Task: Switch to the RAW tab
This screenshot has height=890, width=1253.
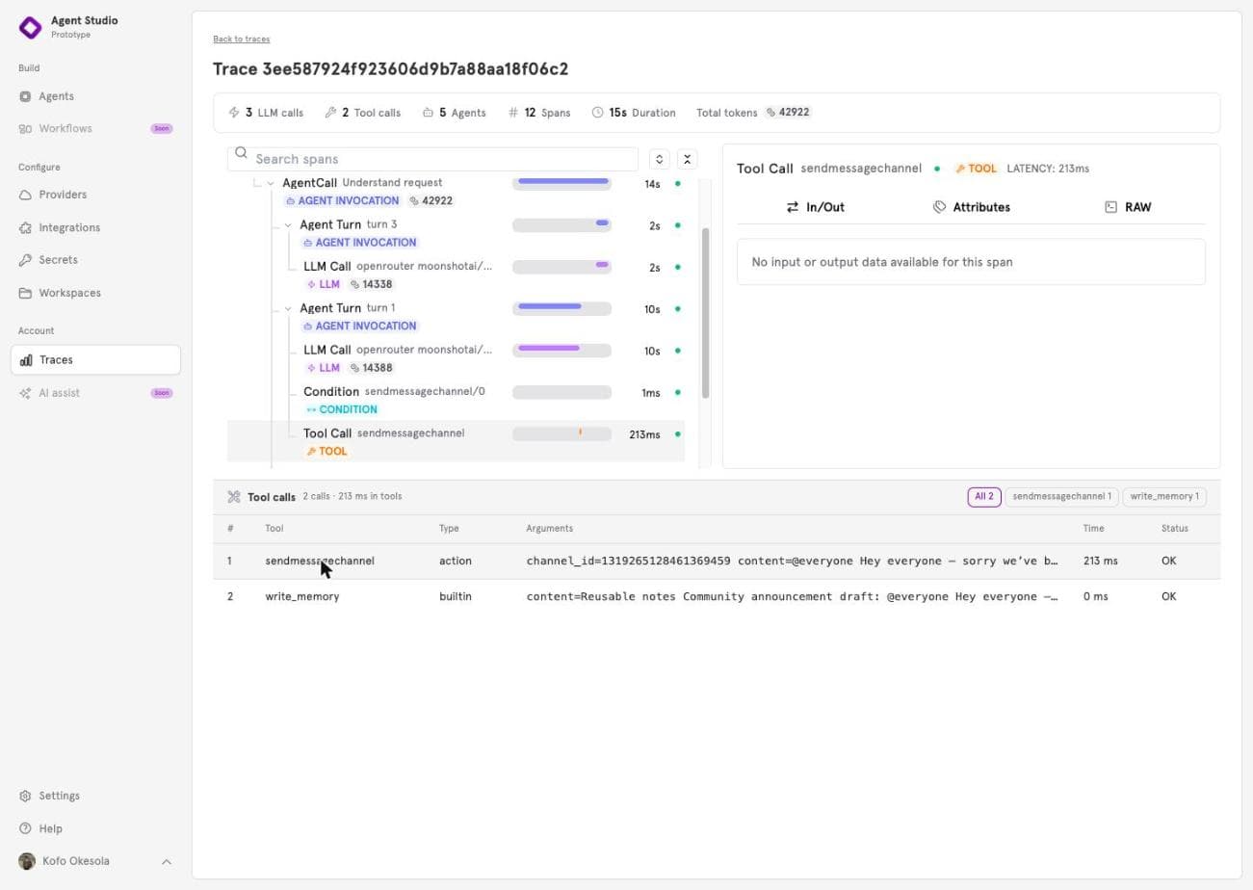Action: pyautogui.click(x=1127, y=207)
